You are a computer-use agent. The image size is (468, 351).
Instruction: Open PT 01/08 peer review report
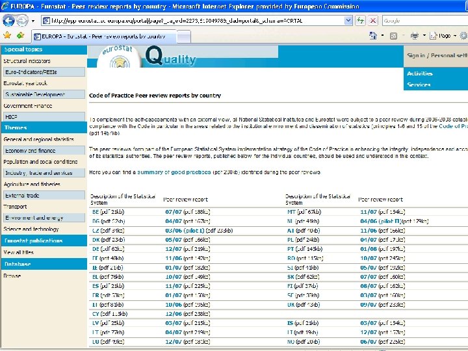pos(369,249)
